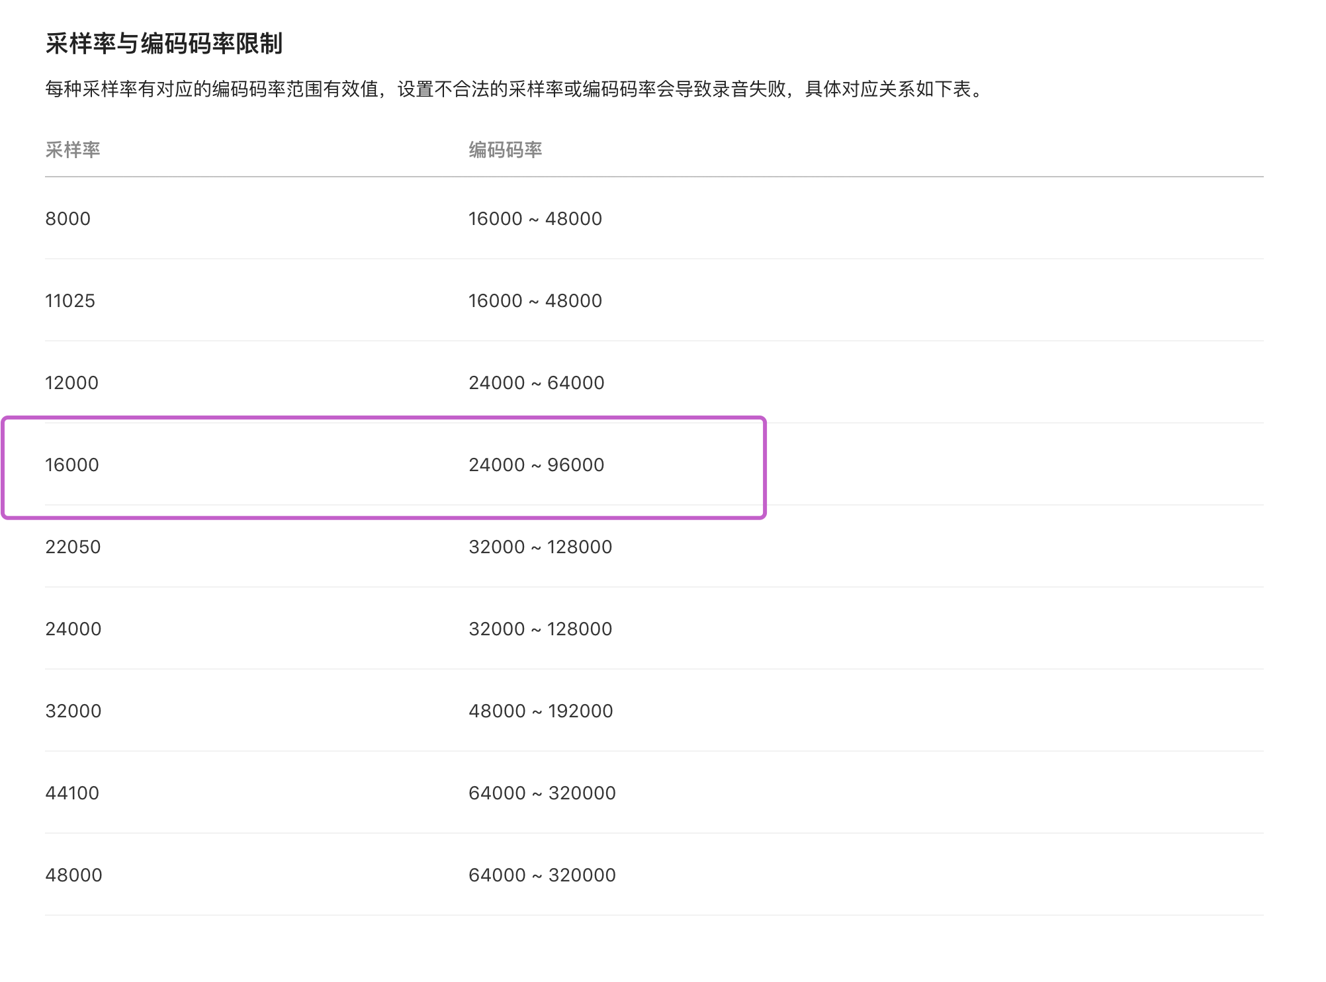Click the bitrate range for 22050 sample rate

(x=540, y=547)
